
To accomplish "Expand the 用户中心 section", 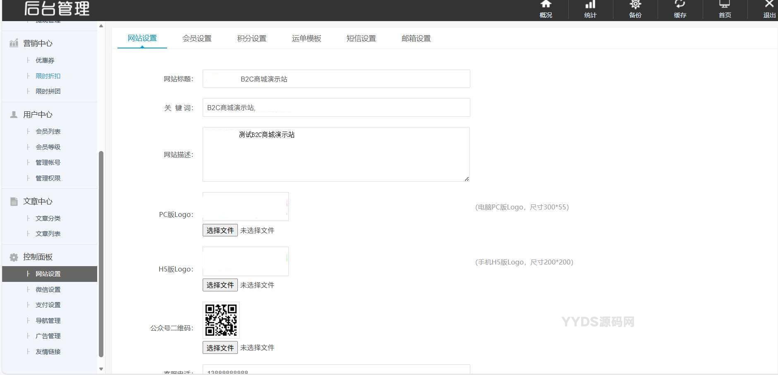I will (x=38, y=114).
